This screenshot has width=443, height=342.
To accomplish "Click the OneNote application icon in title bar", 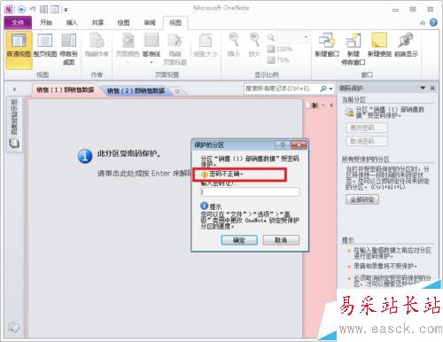I will [x=9, y=10].
